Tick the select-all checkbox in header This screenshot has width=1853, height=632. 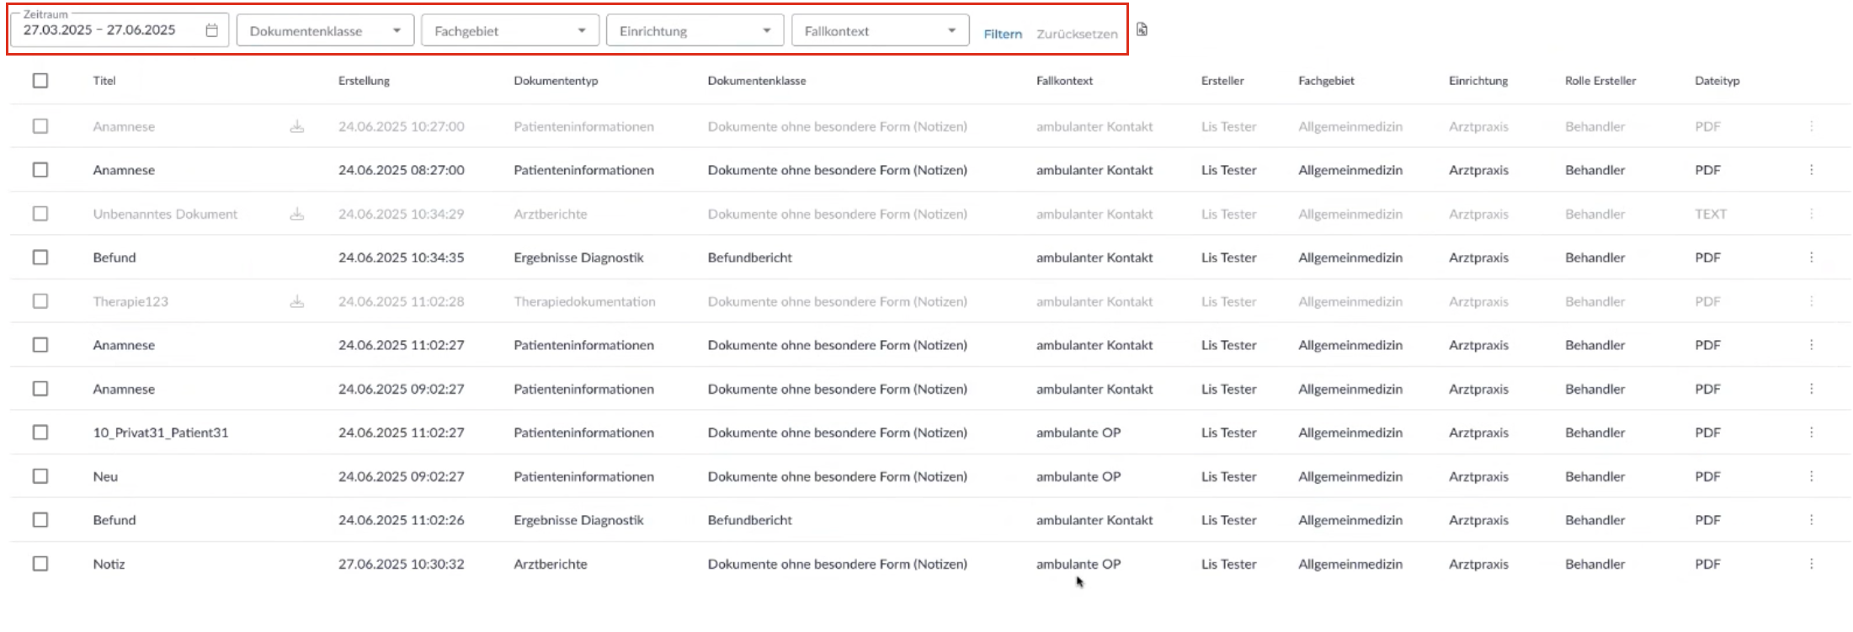click(x=40, y=81)
